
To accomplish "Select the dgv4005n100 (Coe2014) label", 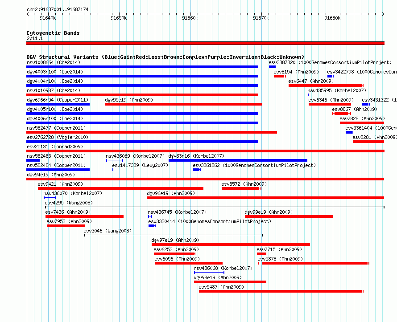I will (55, 109).
